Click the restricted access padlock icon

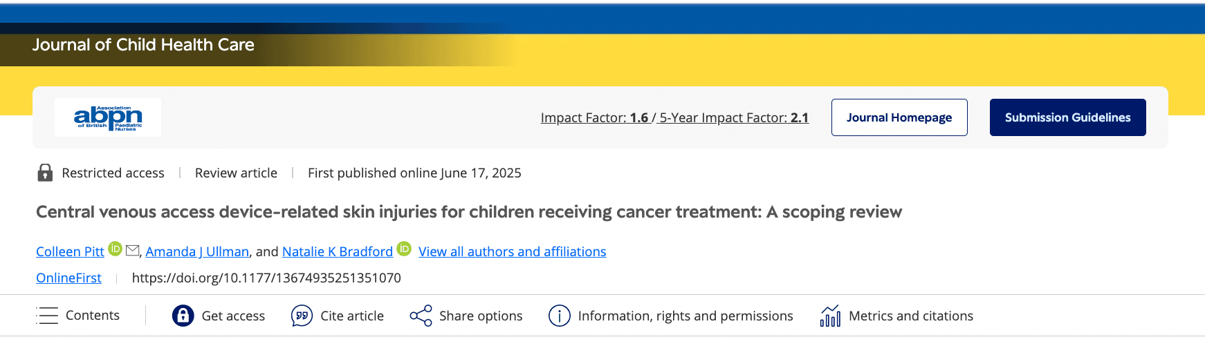click(45, 173)
